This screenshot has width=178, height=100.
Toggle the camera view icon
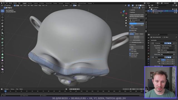pyautogui.click(x=126, y=23)
